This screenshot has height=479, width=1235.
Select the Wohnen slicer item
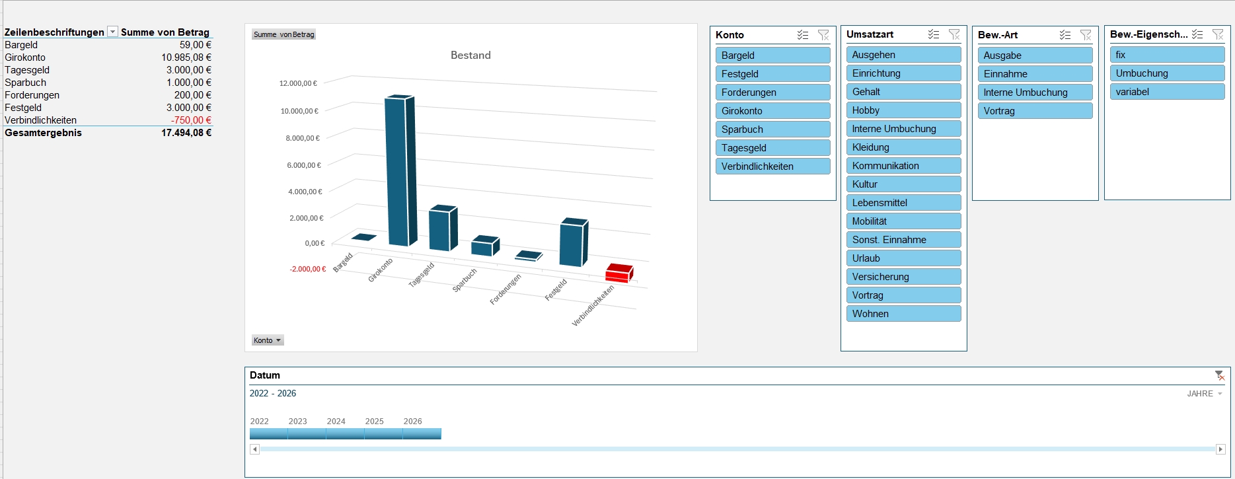click(x=903, y=314)
